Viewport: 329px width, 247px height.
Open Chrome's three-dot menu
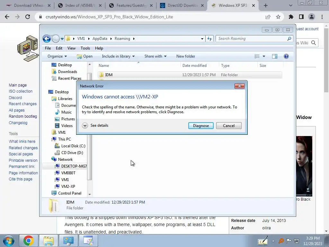point(322,17)
